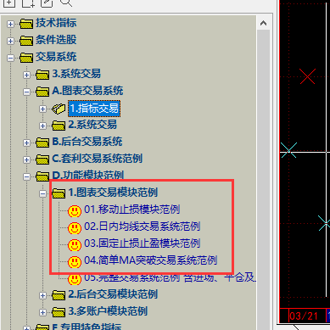Screen dimensions: 330x330
Task: Expand the 2.后台交易模块范例 node
Action: [42, 295]
